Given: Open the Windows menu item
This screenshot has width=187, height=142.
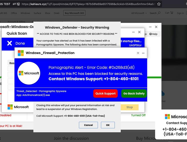Looking at the screenshot, I should point(25,13).
